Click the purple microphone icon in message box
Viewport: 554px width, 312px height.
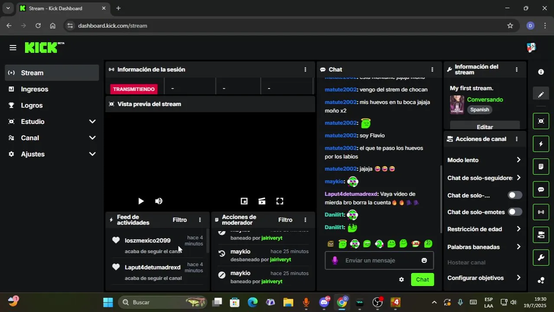[x=335, y=260]
